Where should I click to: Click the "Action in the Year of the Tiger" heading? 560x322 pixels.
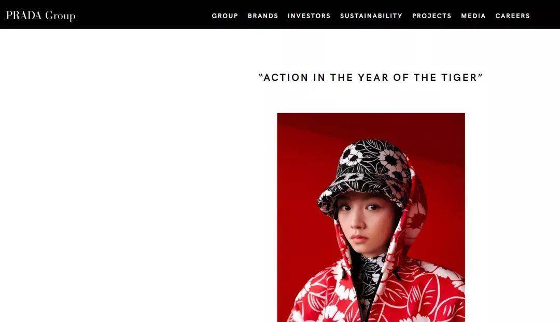coord(371,77)
